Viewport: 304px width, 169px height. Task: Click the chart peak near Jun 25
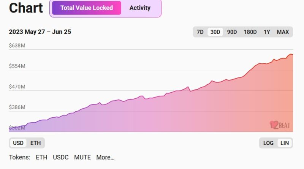[x=291, y=54]
